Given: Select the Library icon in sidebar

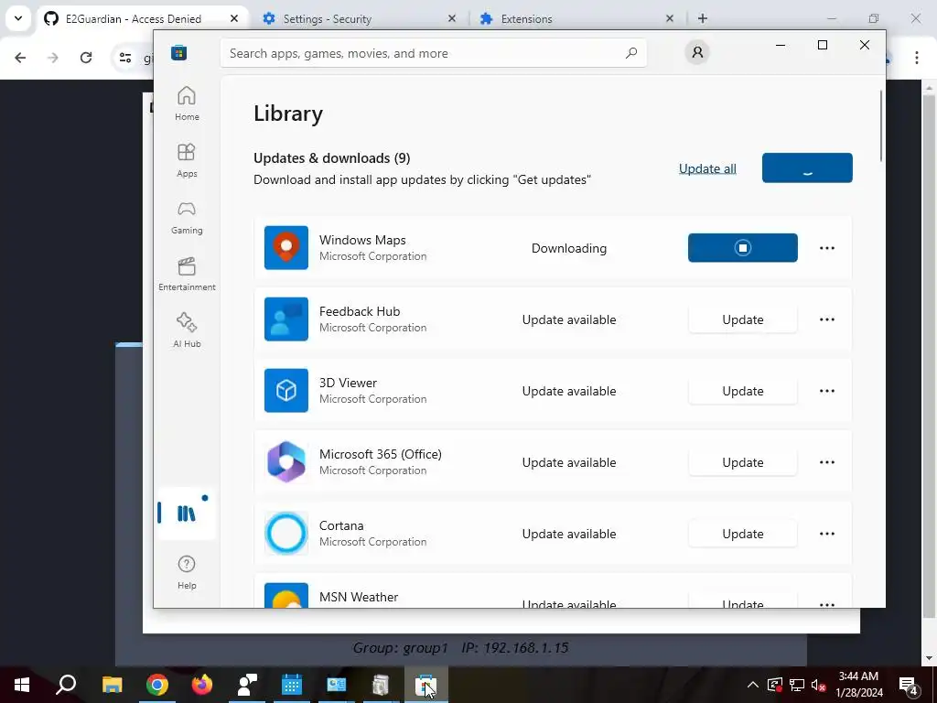Looking at the screenshot, I should (187, 513).
